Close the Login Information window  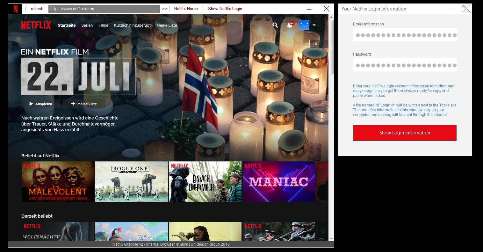(x=466, y=9)
